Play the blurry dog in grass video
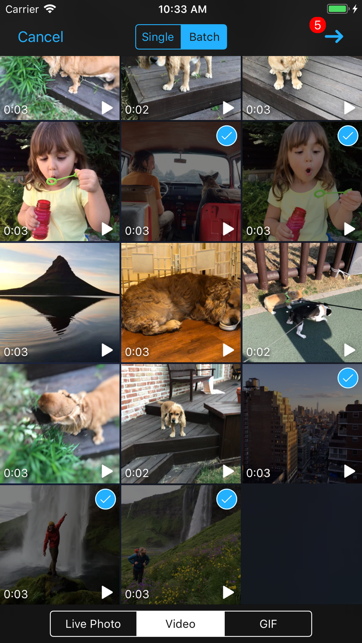362x643 pixels. [107, 471]
